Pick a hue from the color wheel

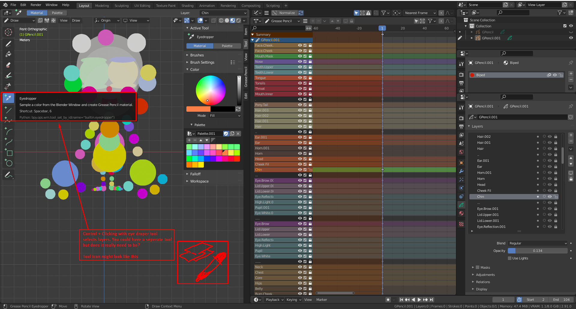tap(211, 90)
